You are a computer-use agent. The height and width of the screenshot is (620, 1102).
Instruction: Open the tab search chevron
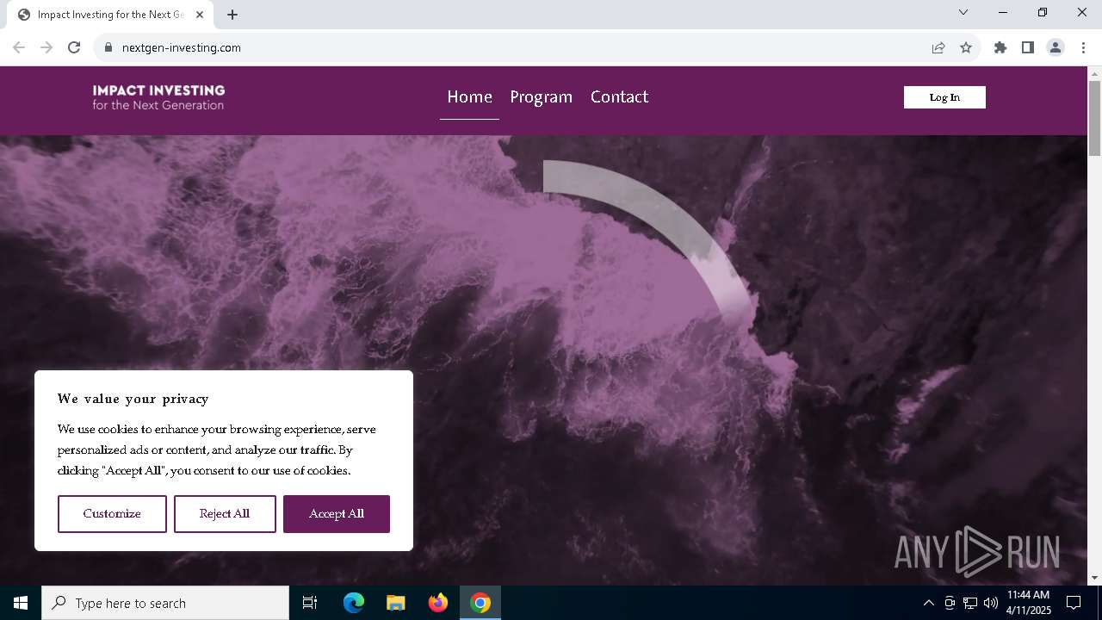point(963,12)
